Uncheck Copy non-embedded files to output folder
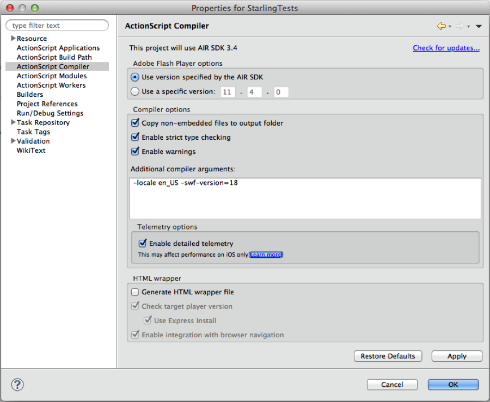This screenshot has width=490, height=402. pos(136,123)
